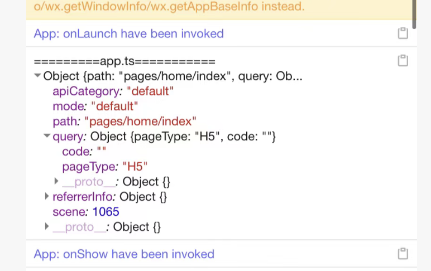Click the vertical scrollbar thumb of the console
Image resolution: width=431 pixels, height=271 pixels.
(x=414, y=14)
